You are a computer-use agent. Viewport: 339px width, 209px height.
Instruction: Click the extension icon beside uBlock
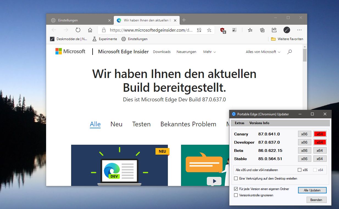click(234, 30)
